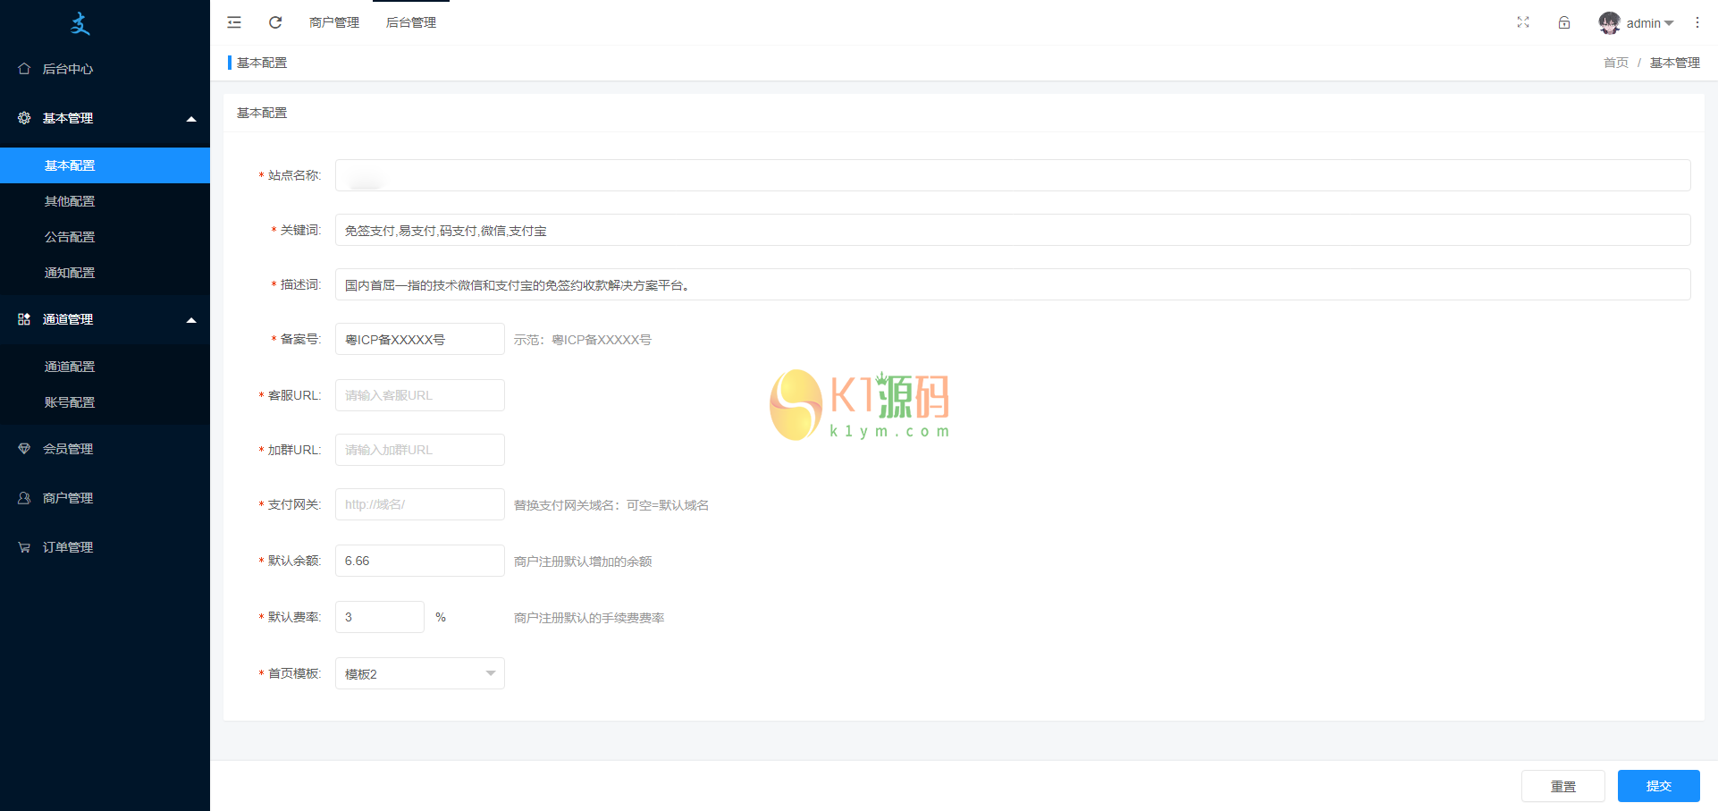
Task: Collapse the sidebar with the menu-fold icon
Action: (234, 22)
